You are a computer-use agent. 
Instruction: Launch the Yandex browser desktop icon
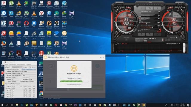(41, 14)
